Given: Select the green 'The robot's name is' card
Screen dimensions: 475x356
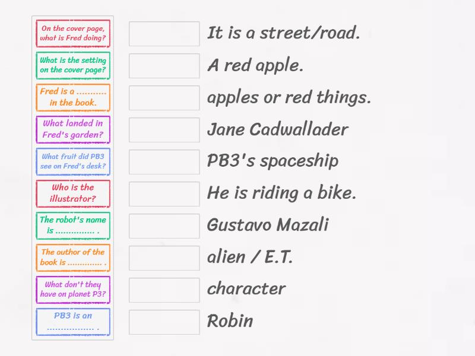Looking at the screenshot, I should coord(72,225).
